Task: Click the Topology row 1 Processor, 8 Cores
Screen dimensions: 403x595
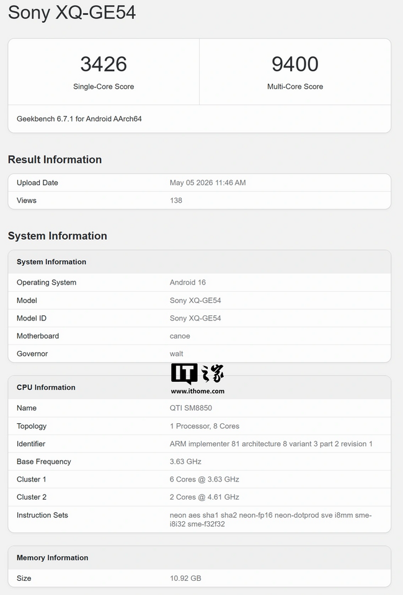Action: (x=200, y=426)
